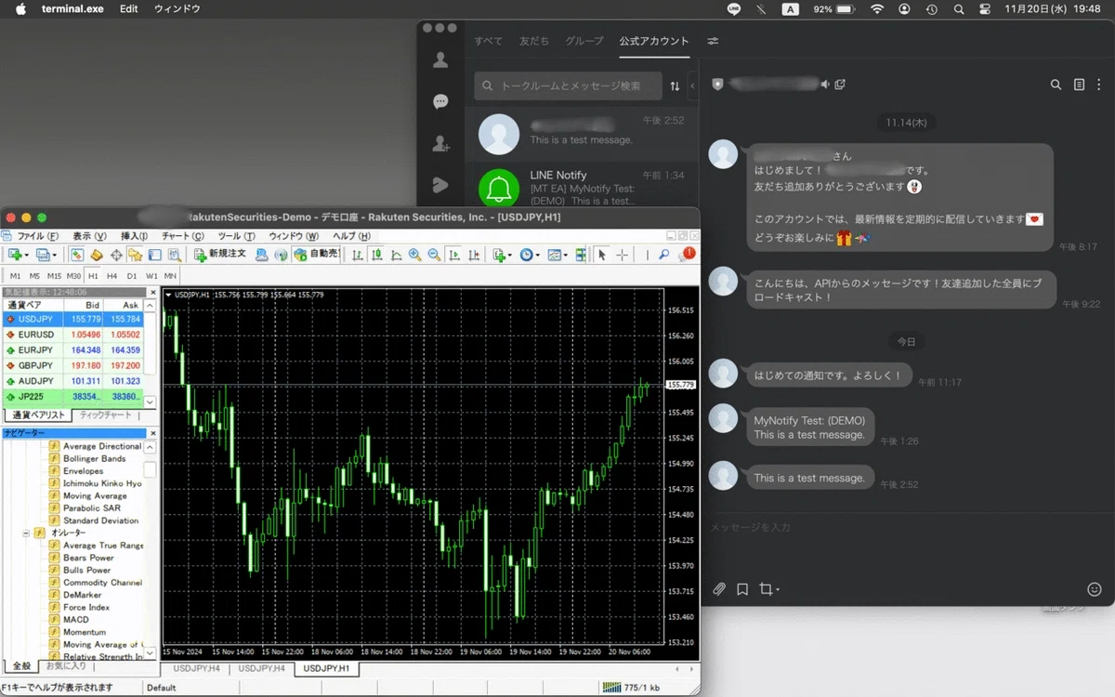1115x697 pixels.
Task: Open the screen capture crop dropdown in LINE
Action: [x=769, y=589]
